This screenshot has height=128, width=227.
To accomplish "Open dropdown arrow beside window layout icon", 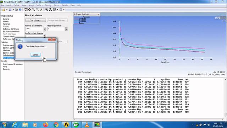I will [x=64, y=10].
